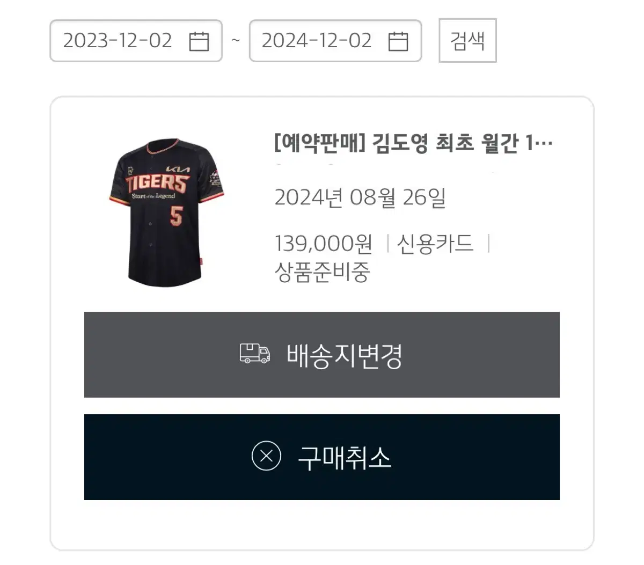Focus the 2023-12-02 start date field

136,41
